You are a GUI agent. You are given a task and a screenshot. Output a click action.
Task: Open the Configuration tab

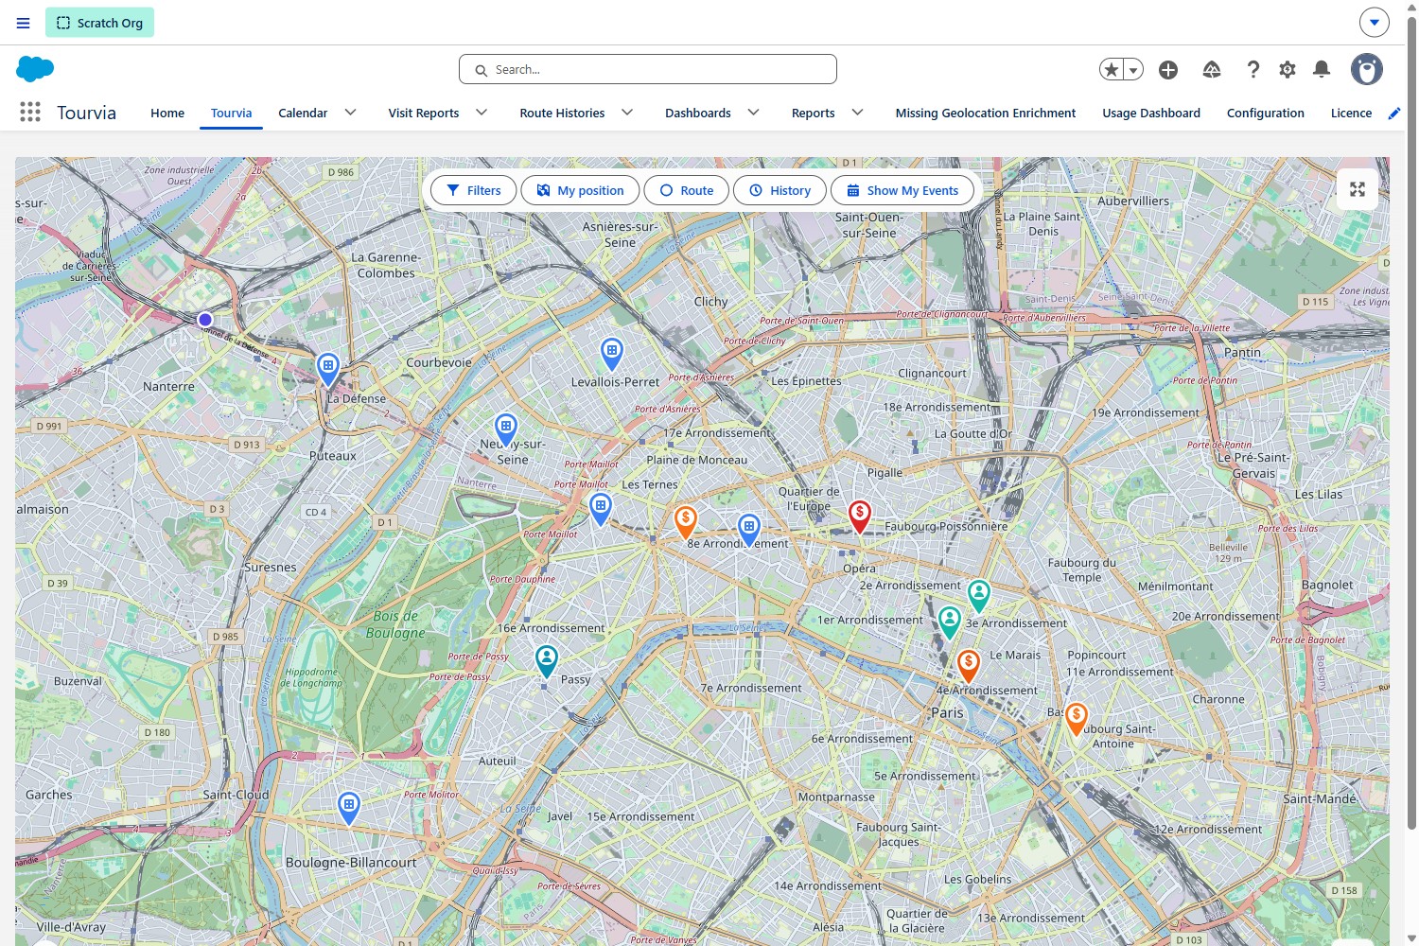(x=1266, y=114)
